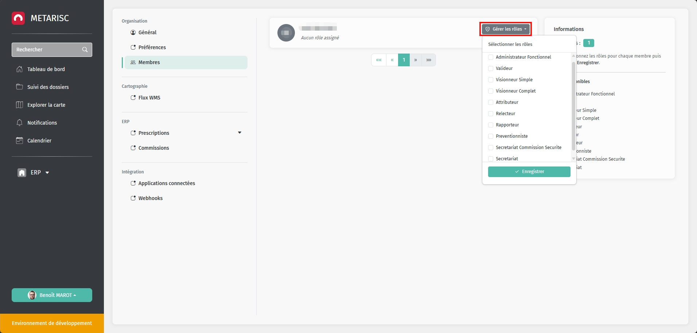
Task: Open Calendrier page
Action: (x=39, y=141)
